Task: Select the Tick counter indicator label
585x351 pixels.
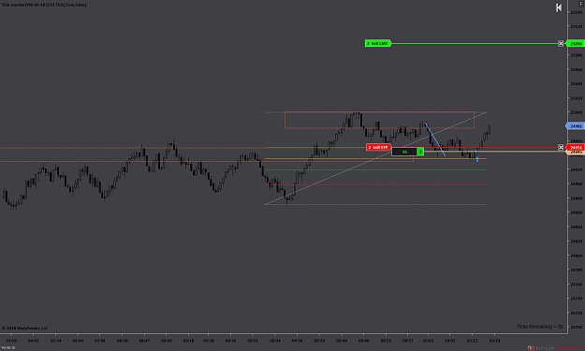Action: click(x=44, y=5)
